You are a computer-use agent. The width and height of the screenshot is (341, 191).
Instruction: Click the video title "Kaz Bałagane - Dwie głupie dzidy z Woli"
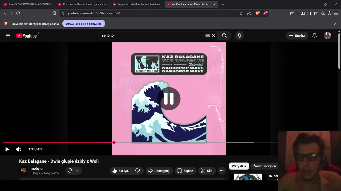(59, 161)
